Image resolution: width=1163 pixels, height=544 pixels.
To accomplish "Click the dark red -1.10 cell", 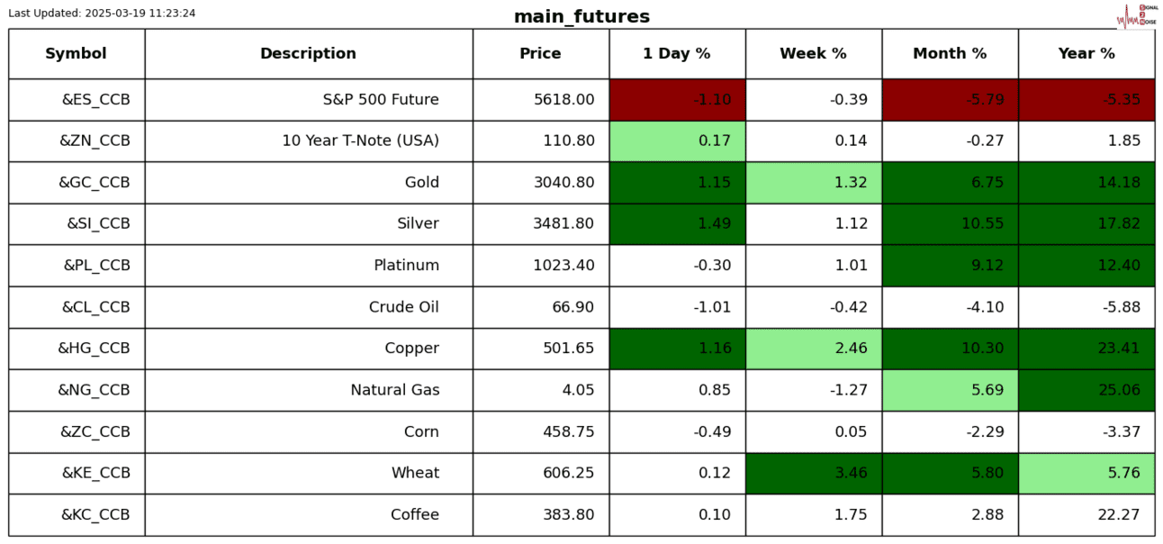I will pyautogui.click(x=677, y=100).
